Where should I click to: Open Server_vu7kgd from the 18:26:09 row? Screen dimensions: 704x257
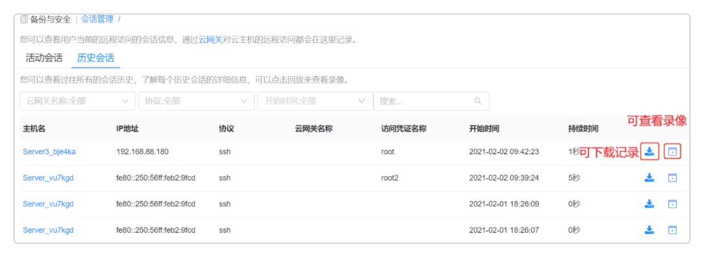click(x=48, y=204)
